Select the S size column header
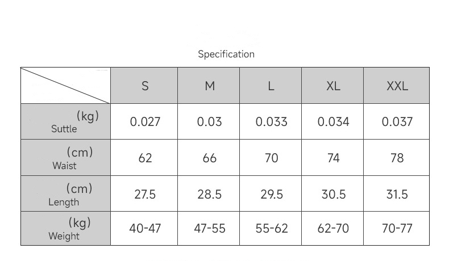 (x=144, y=86)
